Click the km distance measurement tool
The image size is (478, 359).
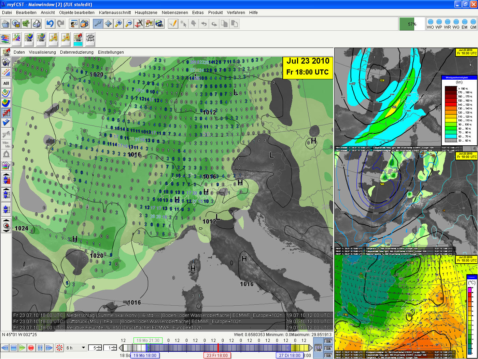point(159,24)
